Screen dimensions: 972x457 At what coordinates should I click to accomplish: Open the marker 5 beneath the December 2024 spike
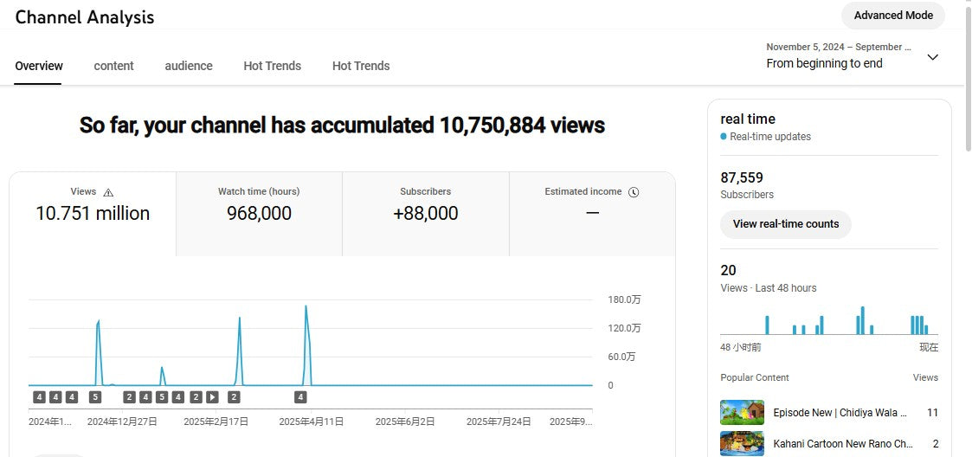[x=95, y=397]
